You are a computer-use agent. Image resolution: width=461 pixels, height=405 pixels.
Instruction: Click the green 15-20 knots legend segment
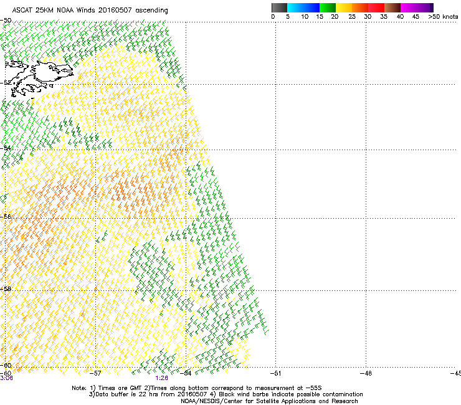click(328, 7)
